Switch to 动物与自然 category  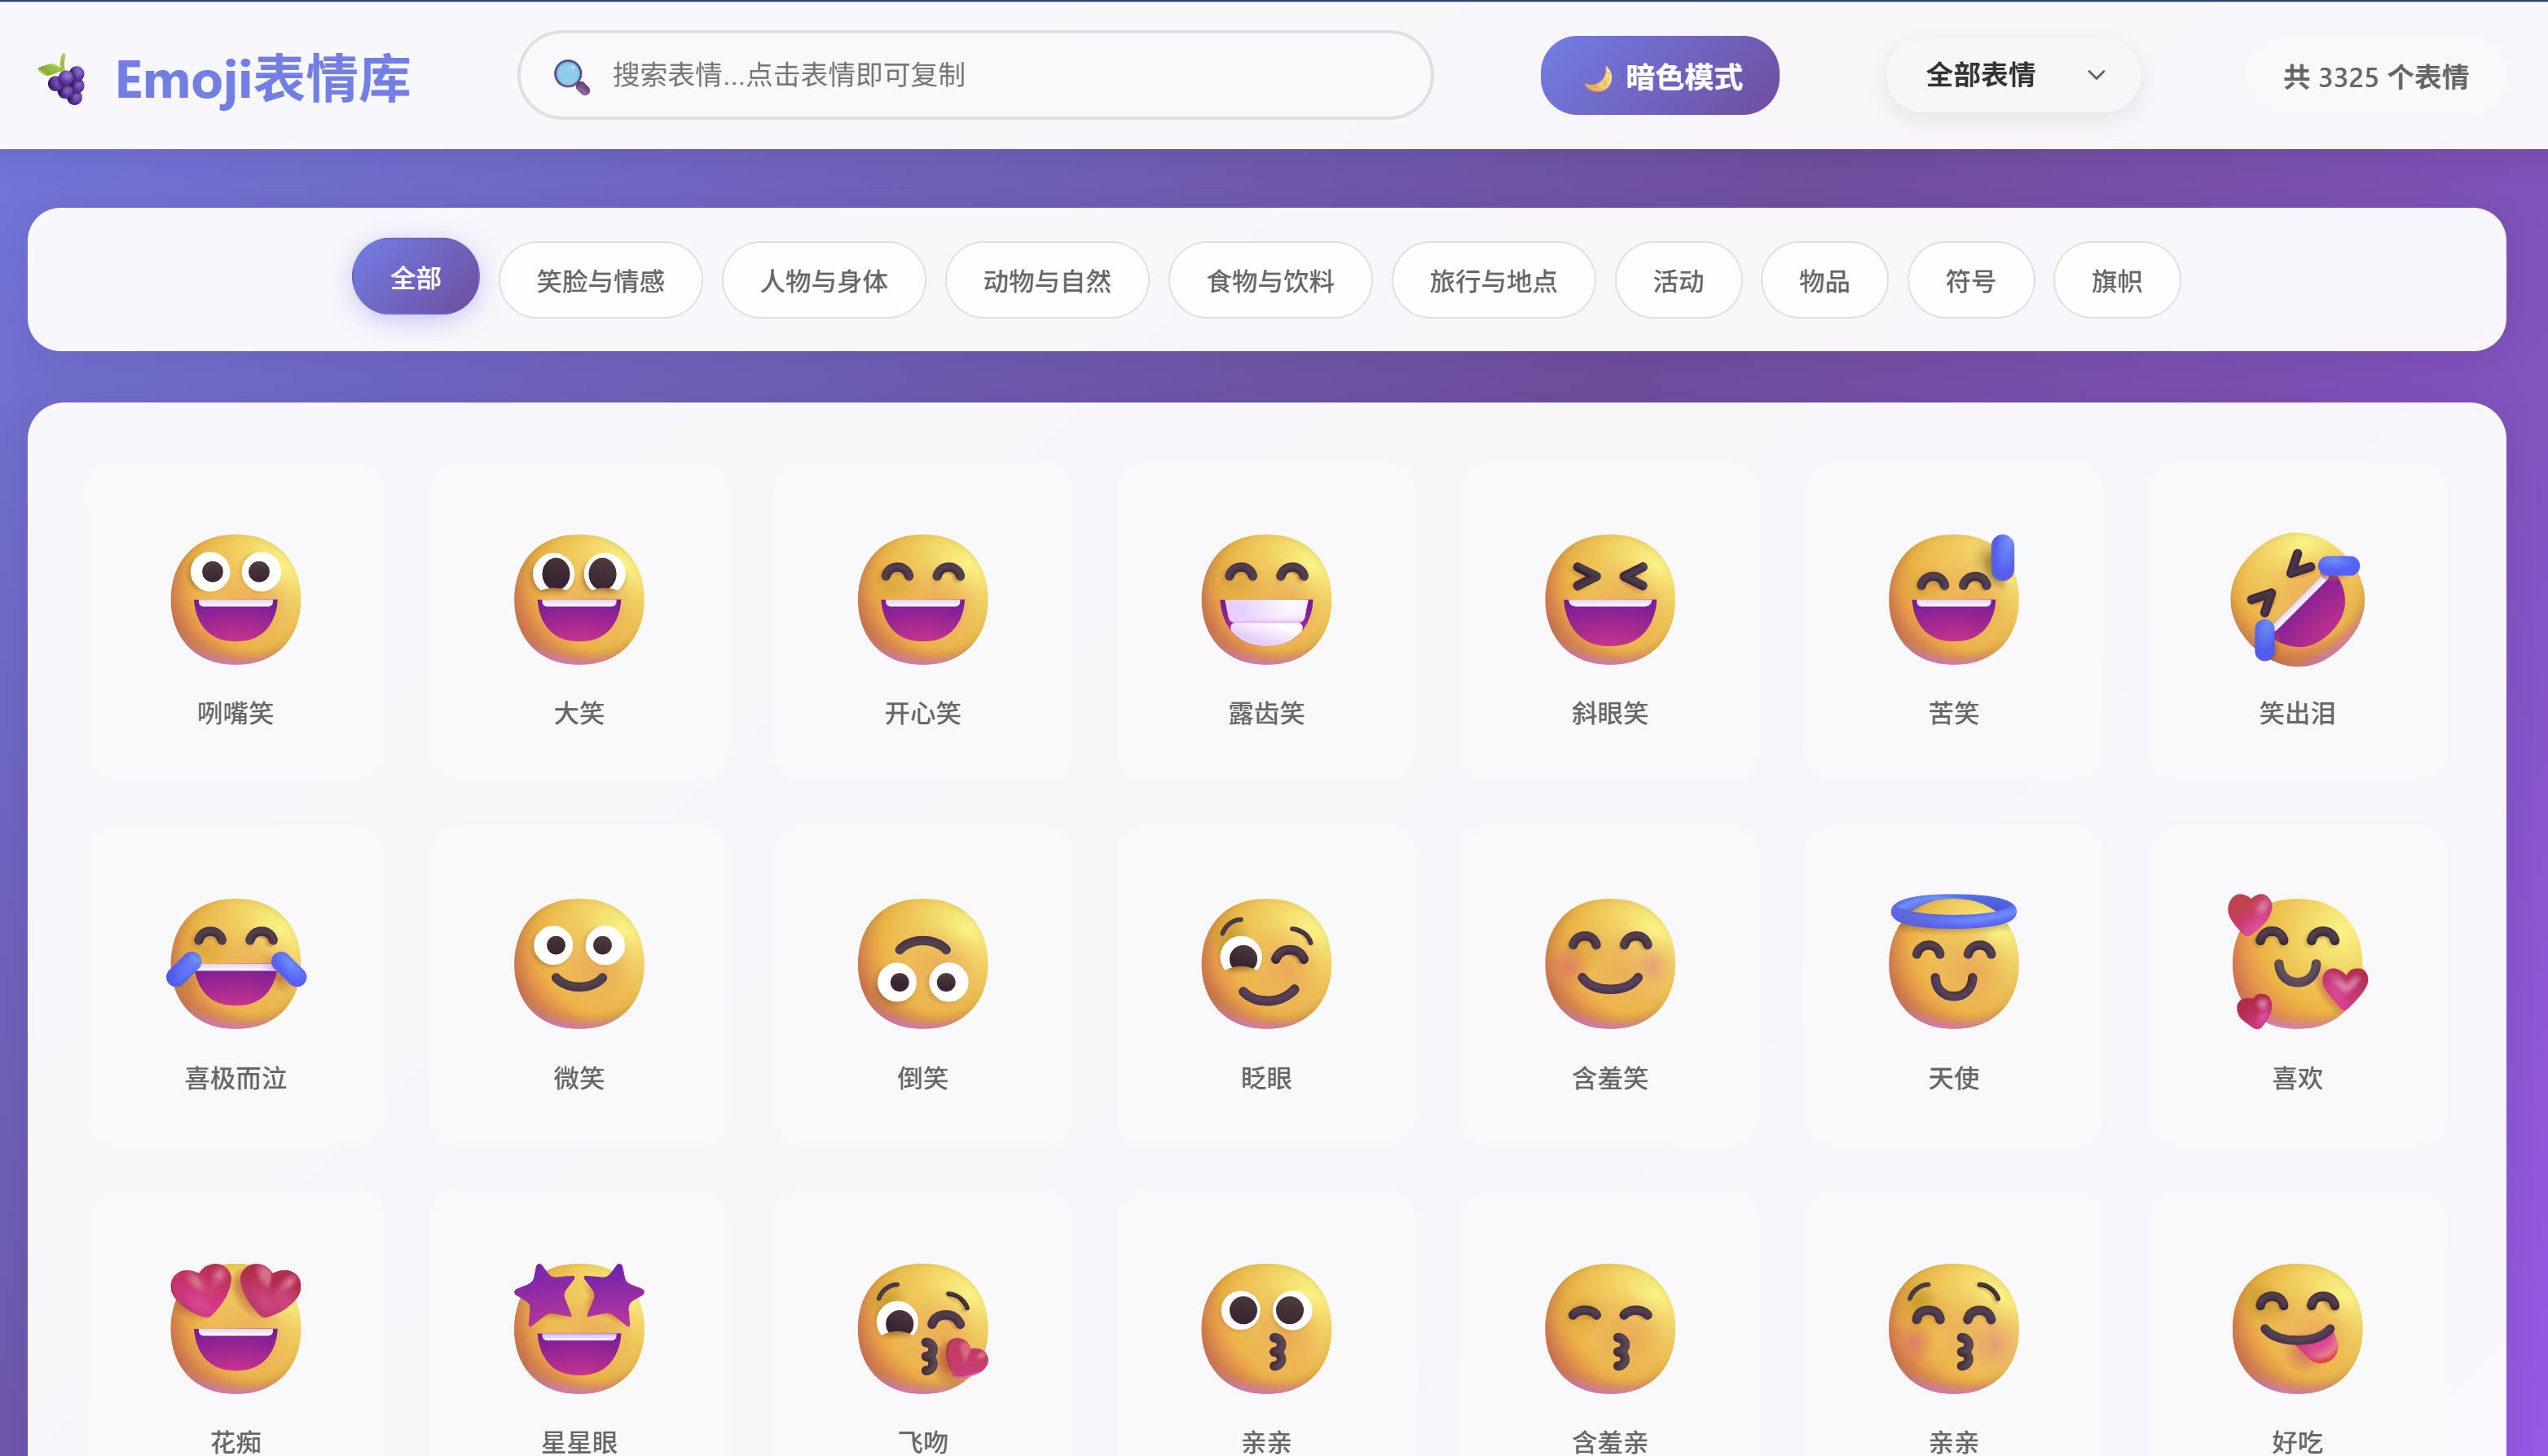[1046, 280]
